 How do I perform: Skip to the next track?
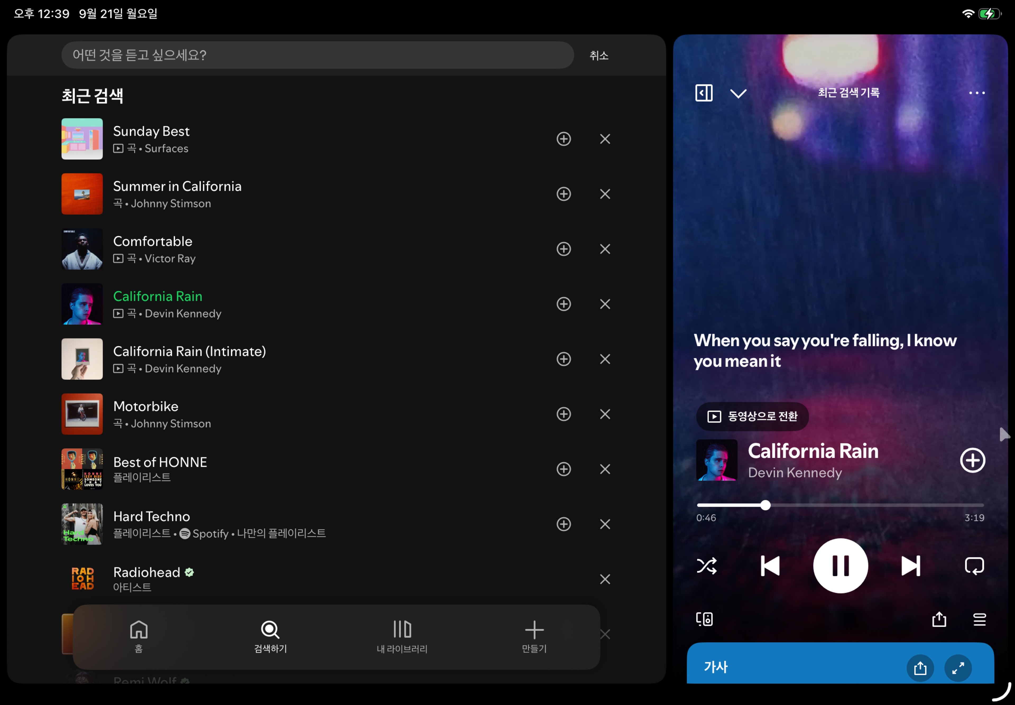(x=910, y=565)
